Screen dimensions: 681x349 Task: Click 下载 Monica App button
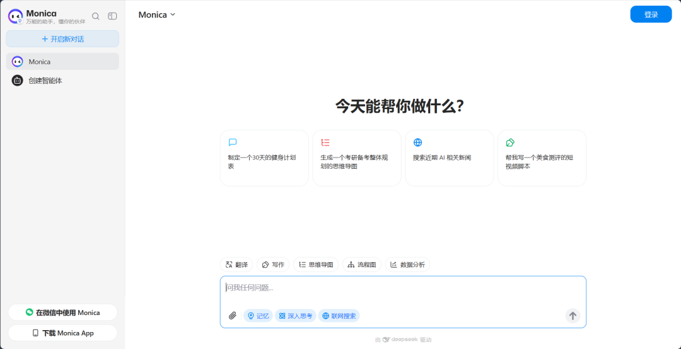(x=62, y=333)
